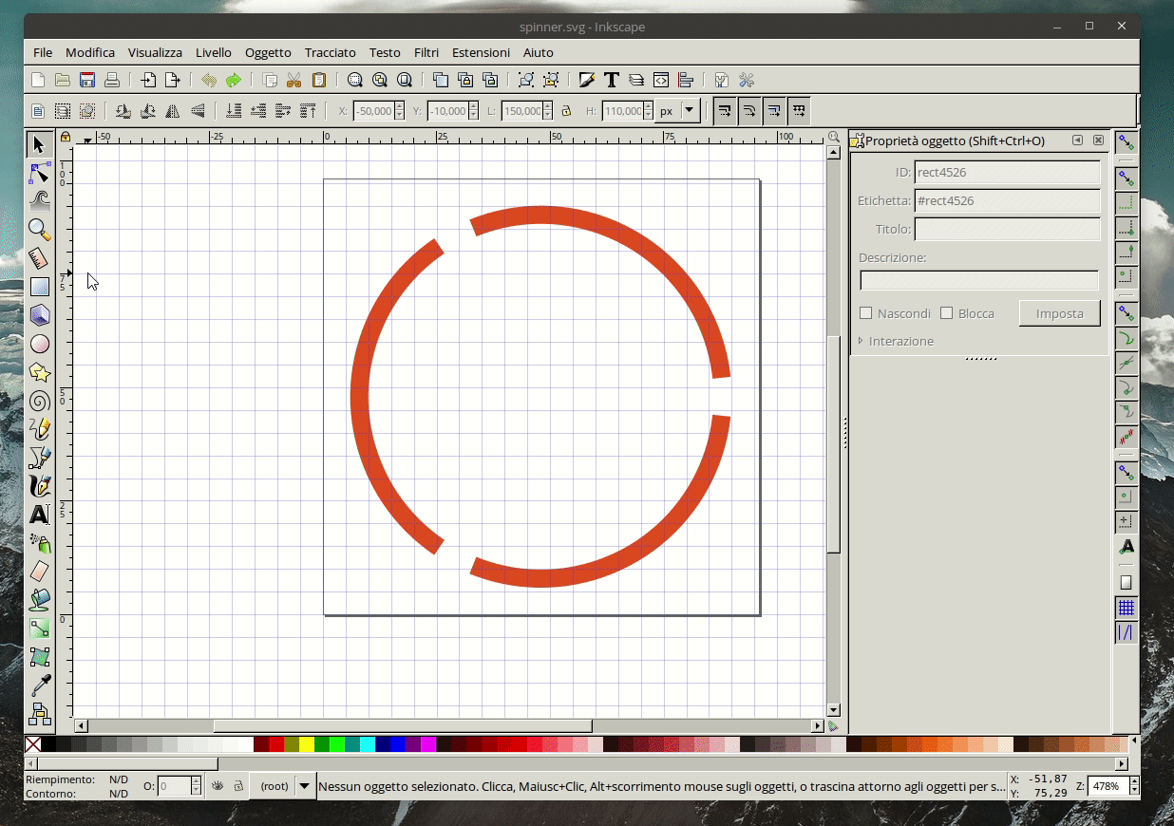Screen dimensions: 1174x826
Task: Expand the Interazione section
Action: click(x=897, y=341)
